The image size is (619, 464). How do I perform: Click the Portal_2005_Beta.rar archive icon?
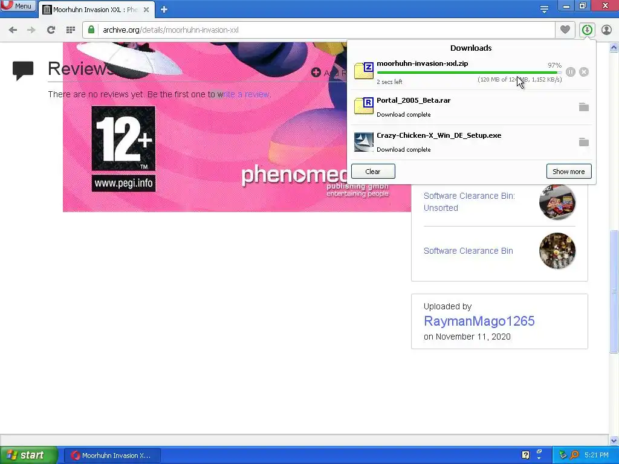point(363,106)
